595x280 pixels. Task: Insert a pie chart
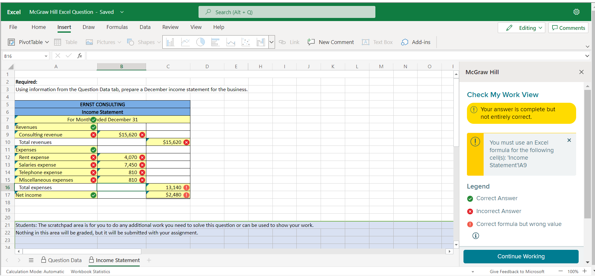200,42
